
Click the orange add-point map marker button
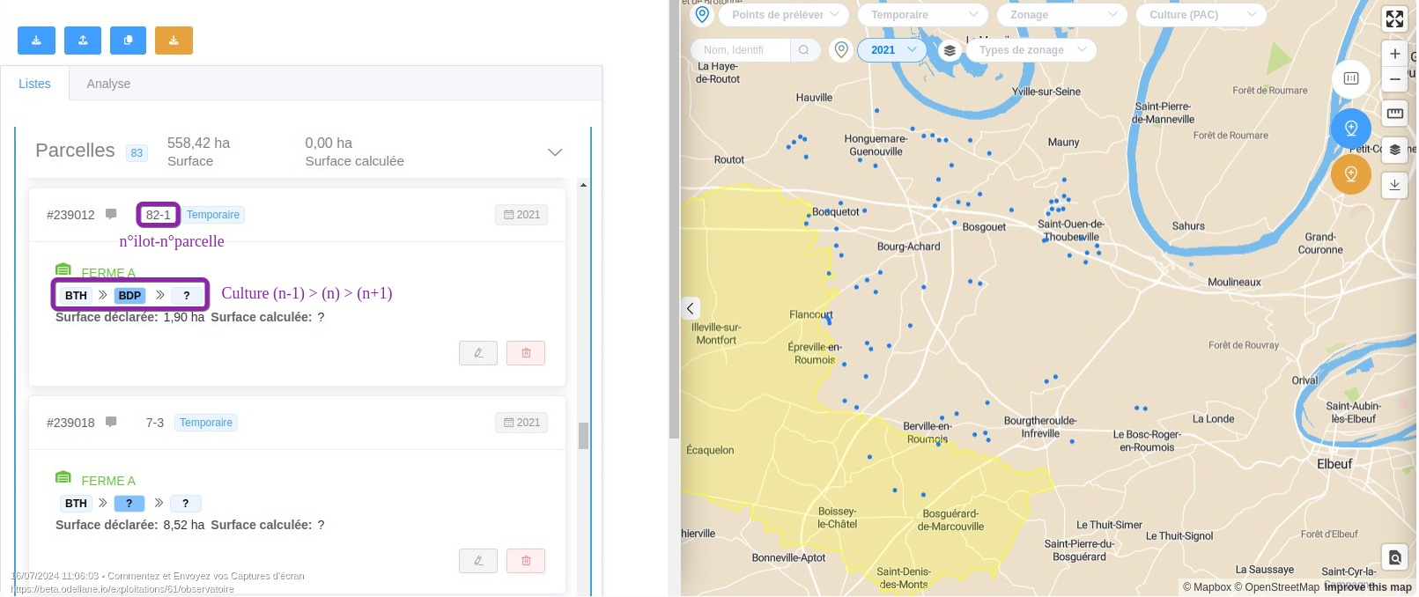click(1350, 174)
